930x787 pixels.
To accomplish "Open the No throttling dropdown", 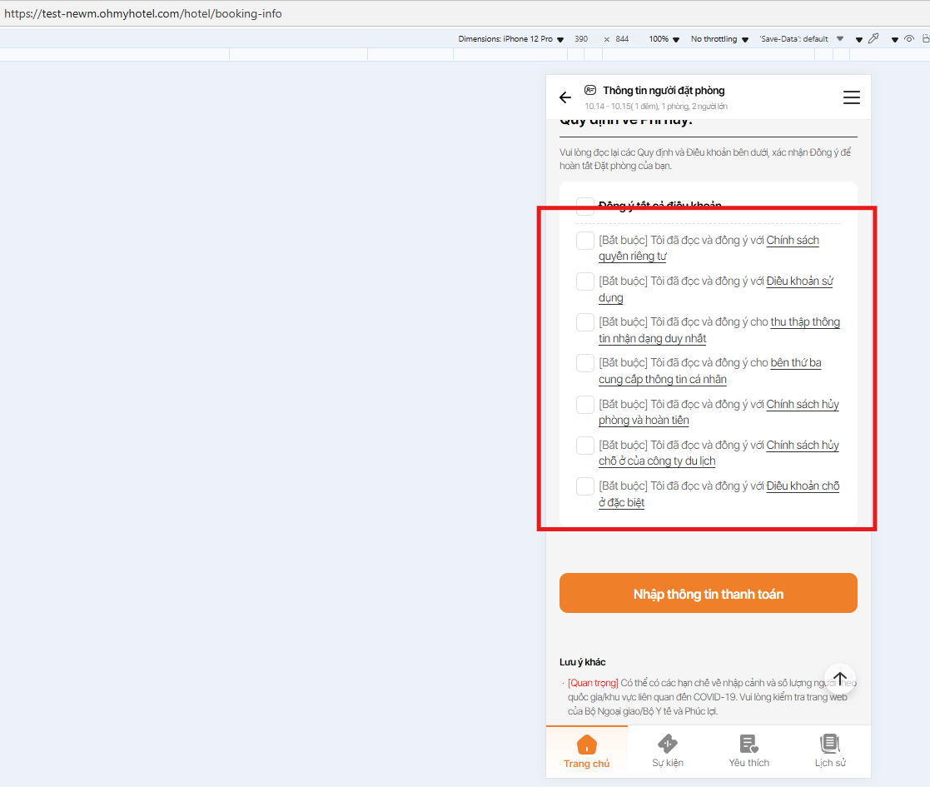I will click(x=719, y=38).
